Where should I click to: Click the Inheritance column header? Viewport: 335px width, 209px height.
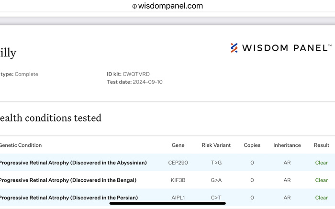point(287,145)
